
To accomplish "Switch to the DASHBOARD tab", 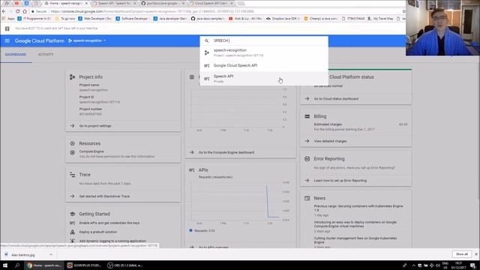I will pos(16,55).
